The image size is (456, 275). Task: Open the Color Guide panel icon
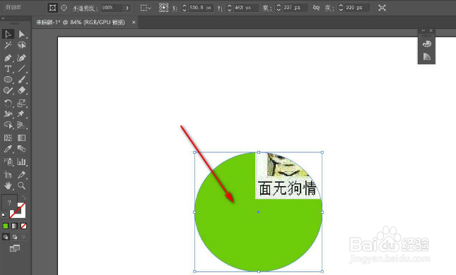point(426,56)
